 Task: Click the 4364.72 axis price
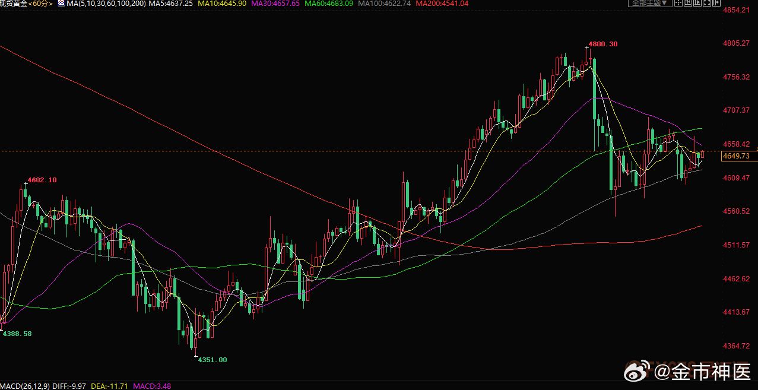[x=736, y=346]
